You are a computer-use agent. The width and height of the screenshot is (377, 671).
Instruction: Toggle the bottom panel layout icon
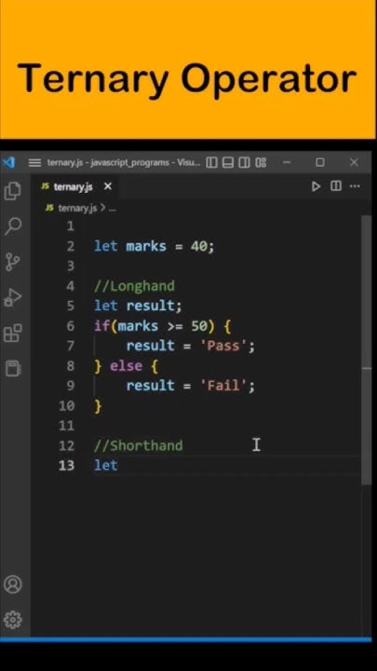pyautogui.click(x=228, y=162)
